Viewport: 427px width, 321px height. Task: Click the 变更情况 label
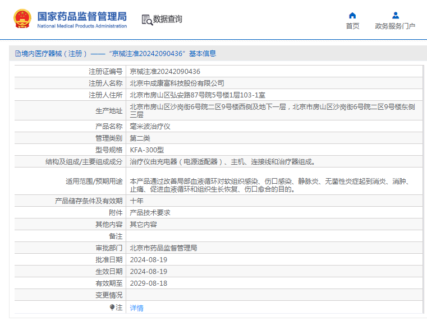(x=109, y=295)
